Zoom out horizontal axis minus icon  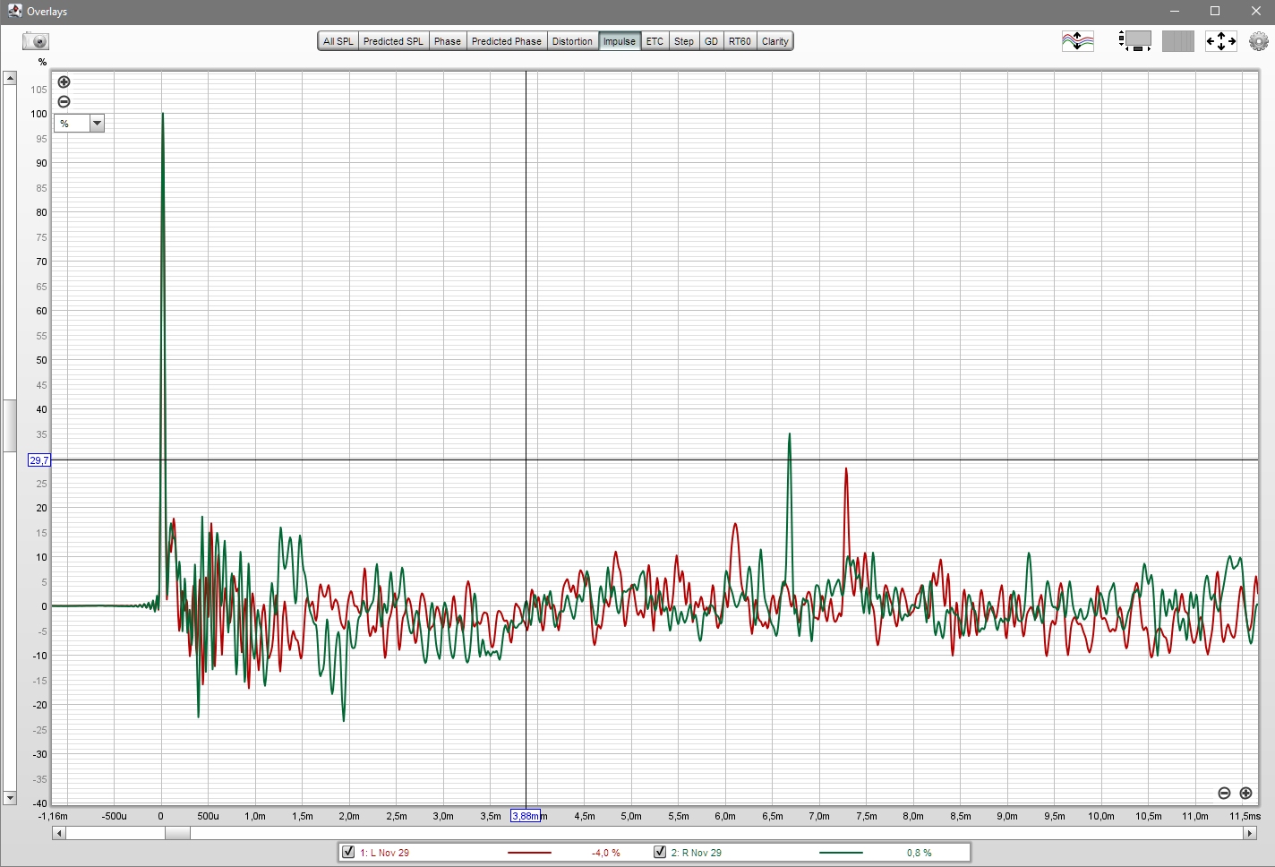tap(1224, 794)
